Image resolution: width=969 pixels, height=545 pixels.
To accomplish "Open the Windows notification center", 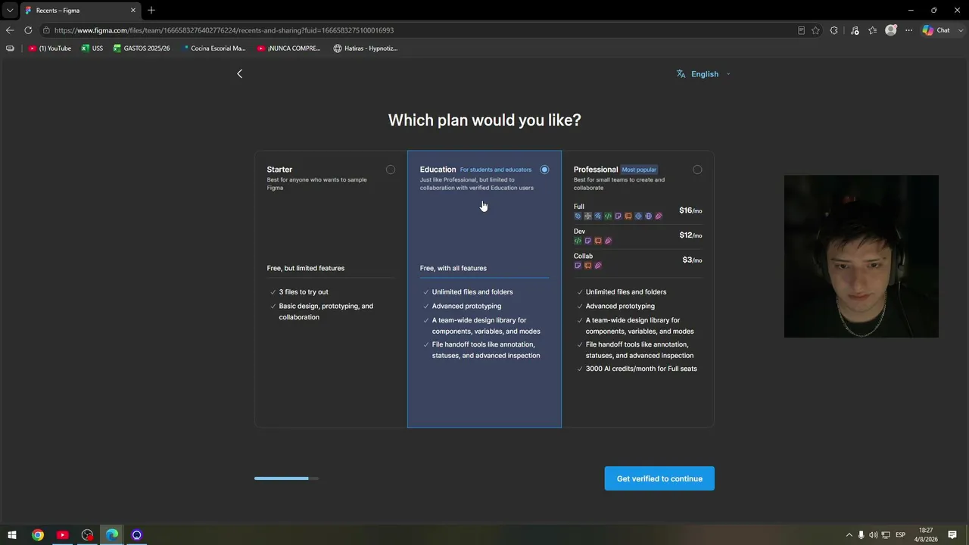I will [x=952, y=535].
